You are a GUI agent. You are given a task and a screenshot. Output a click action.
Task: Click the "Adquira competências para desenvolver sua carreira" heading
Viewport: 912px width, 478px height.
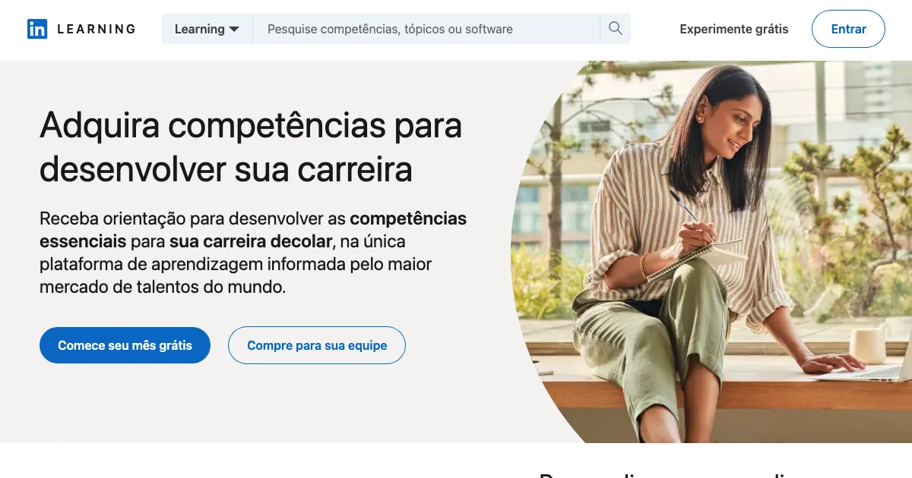click(x=251, y=147)
